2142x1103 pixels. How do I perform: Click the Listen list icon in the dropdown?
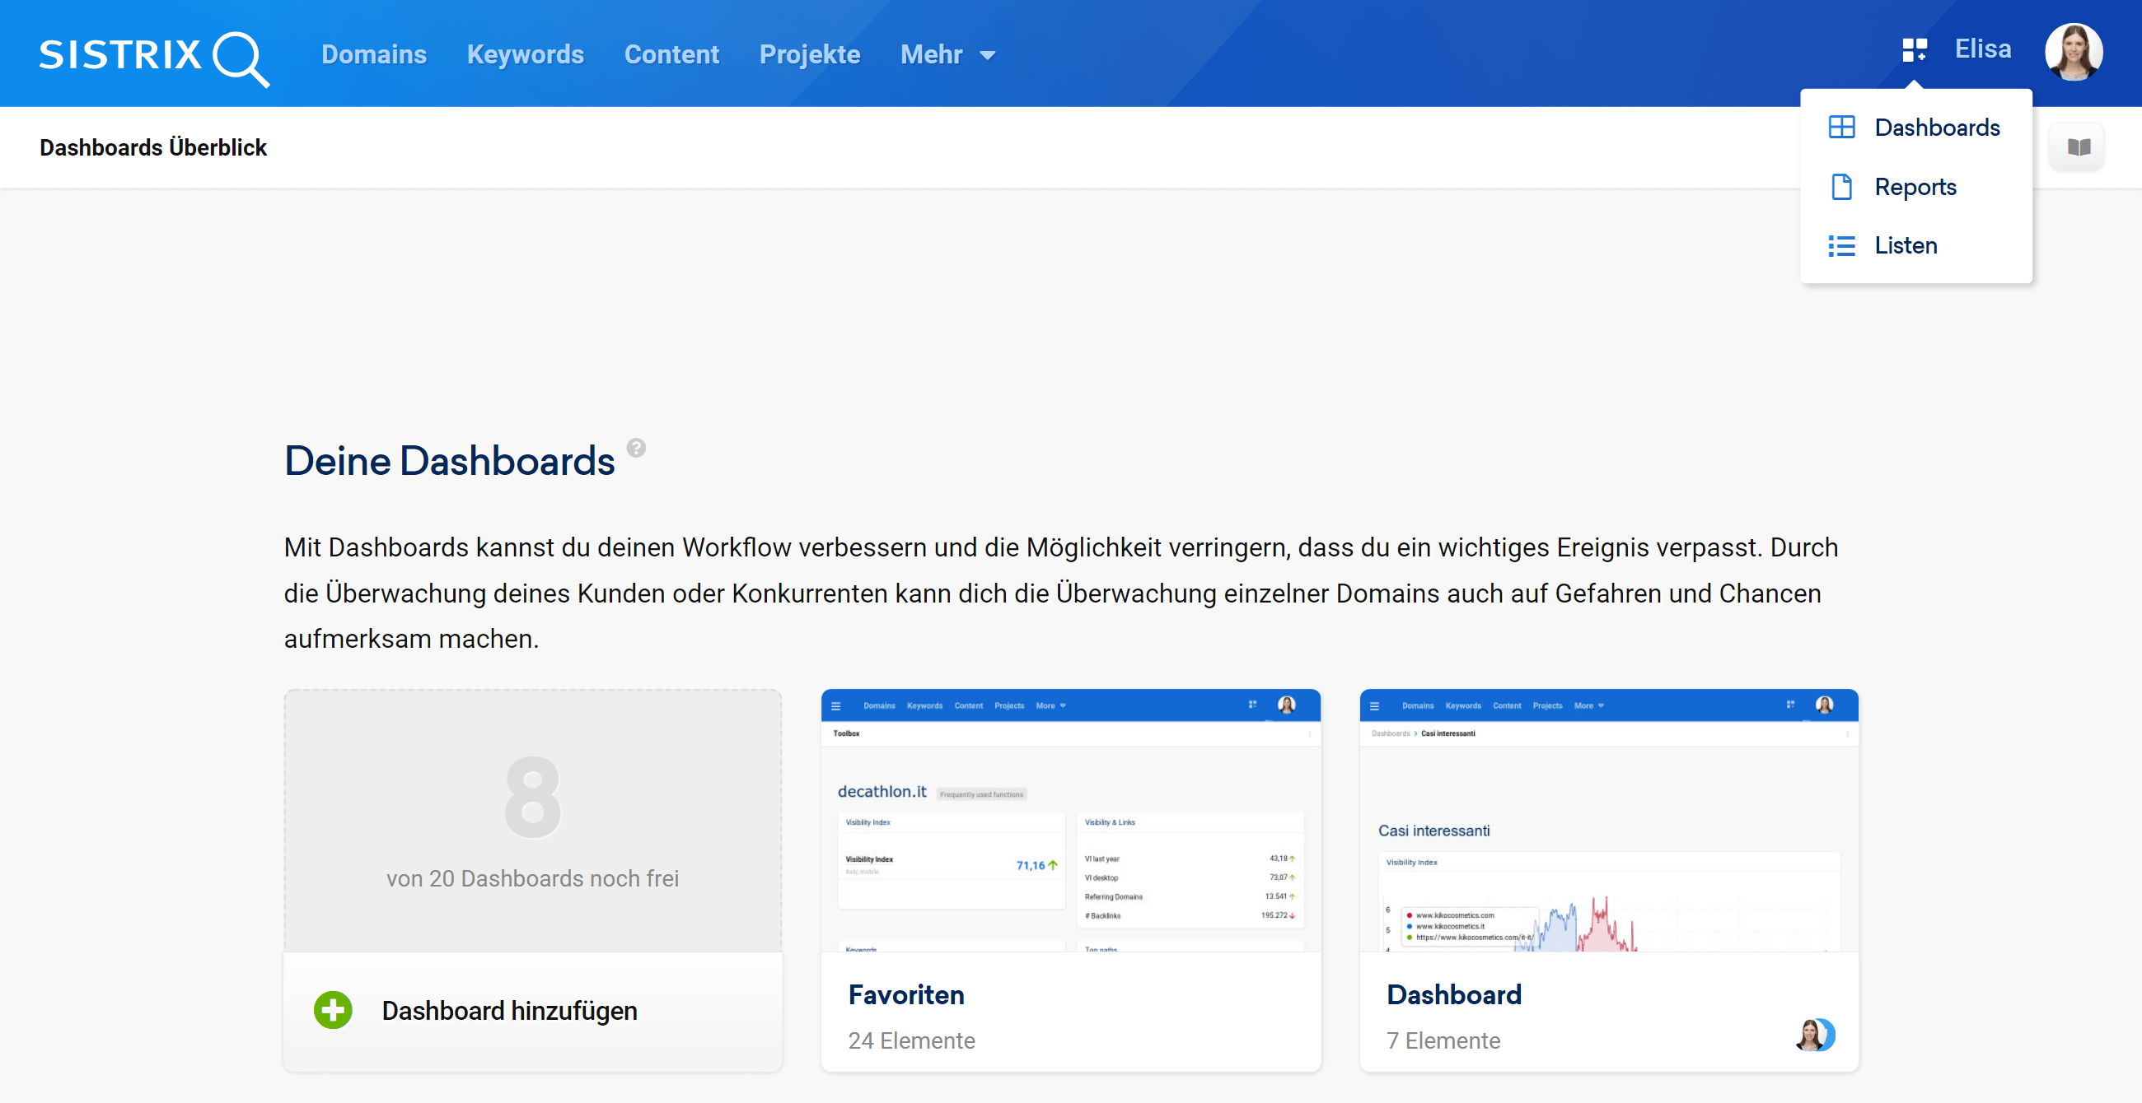pyautogui.click(x=1841, y=246)
